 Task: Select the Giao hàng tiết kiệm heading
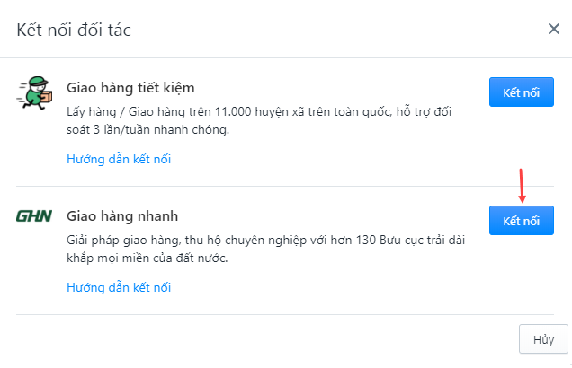click(130, 88)
